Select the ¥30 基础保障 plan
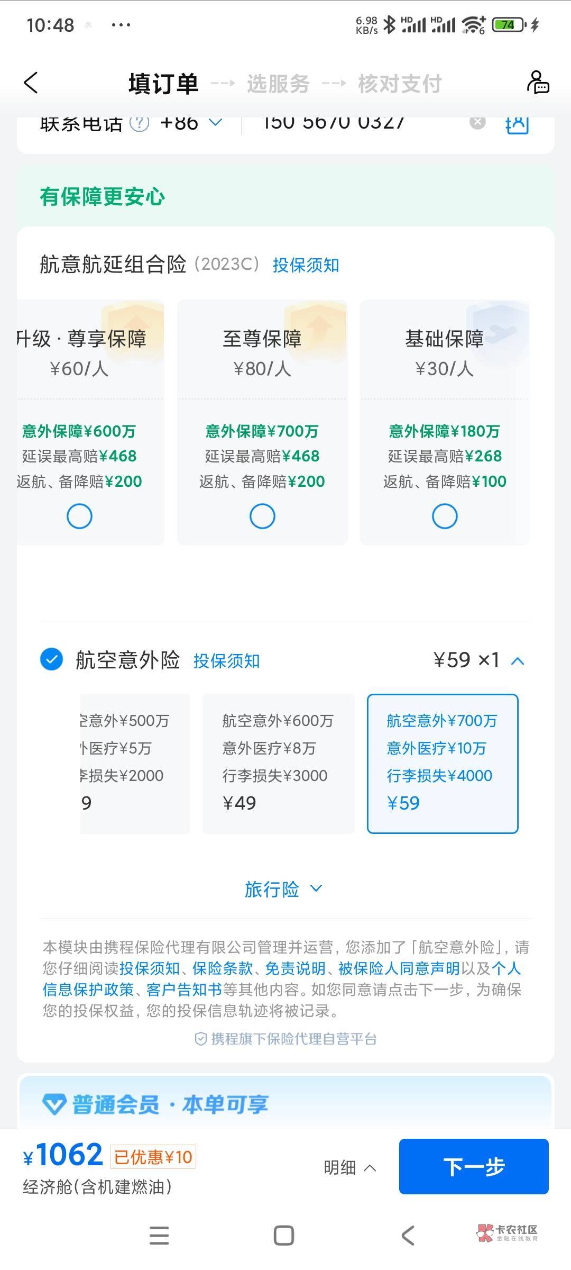The height and width of the screenshot is (1270, 571). tap(445, 516)
